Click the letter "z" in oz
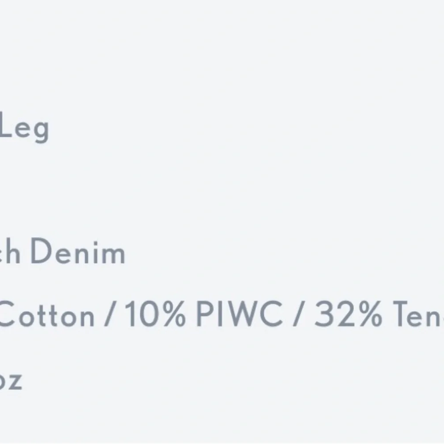 pos(16,382)
